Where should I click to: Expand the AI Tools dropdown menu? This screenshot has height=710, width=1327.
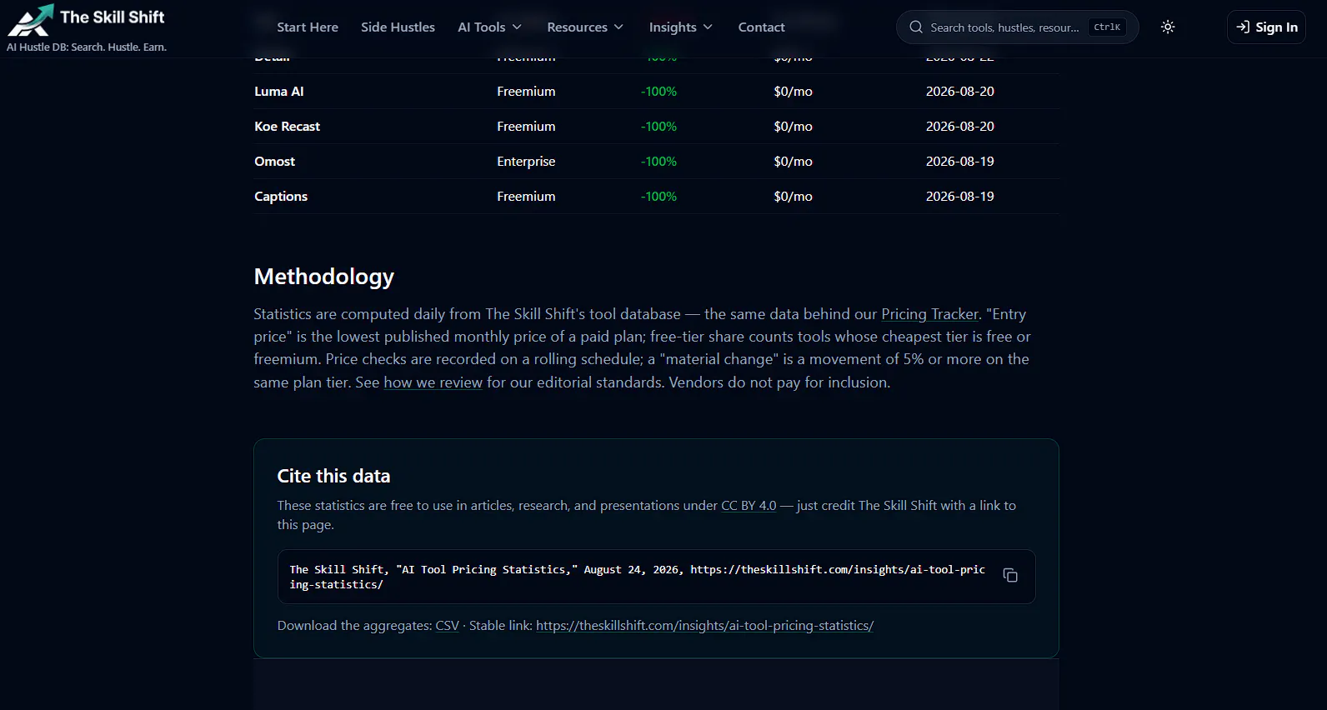(x=490, y=27)
